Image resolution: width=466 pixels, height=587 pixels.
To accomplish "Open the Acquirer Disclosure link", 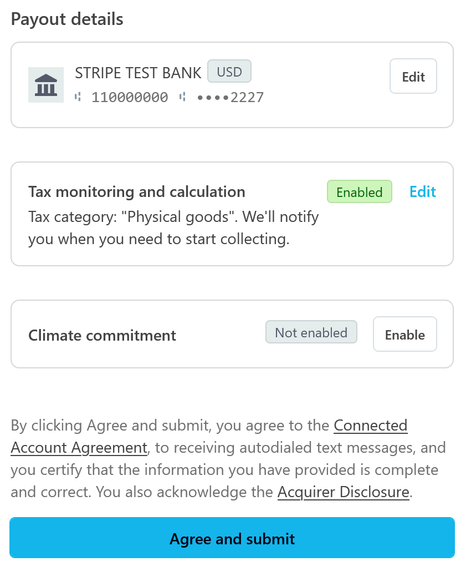I will tap(343, 492).
